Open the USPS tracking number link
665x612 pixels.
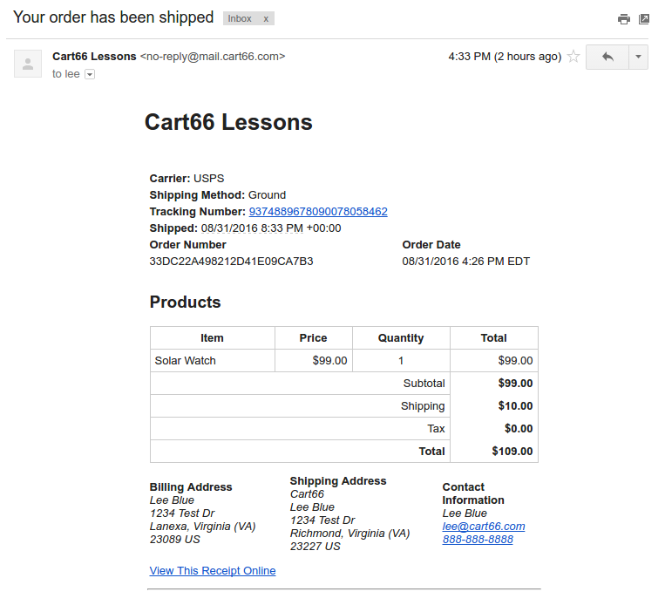(318, 212)
